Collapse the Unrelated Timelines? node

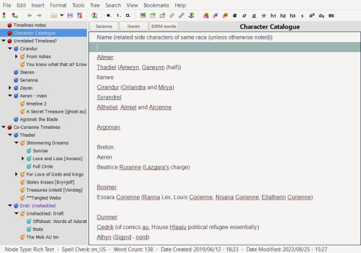(3, 41)
